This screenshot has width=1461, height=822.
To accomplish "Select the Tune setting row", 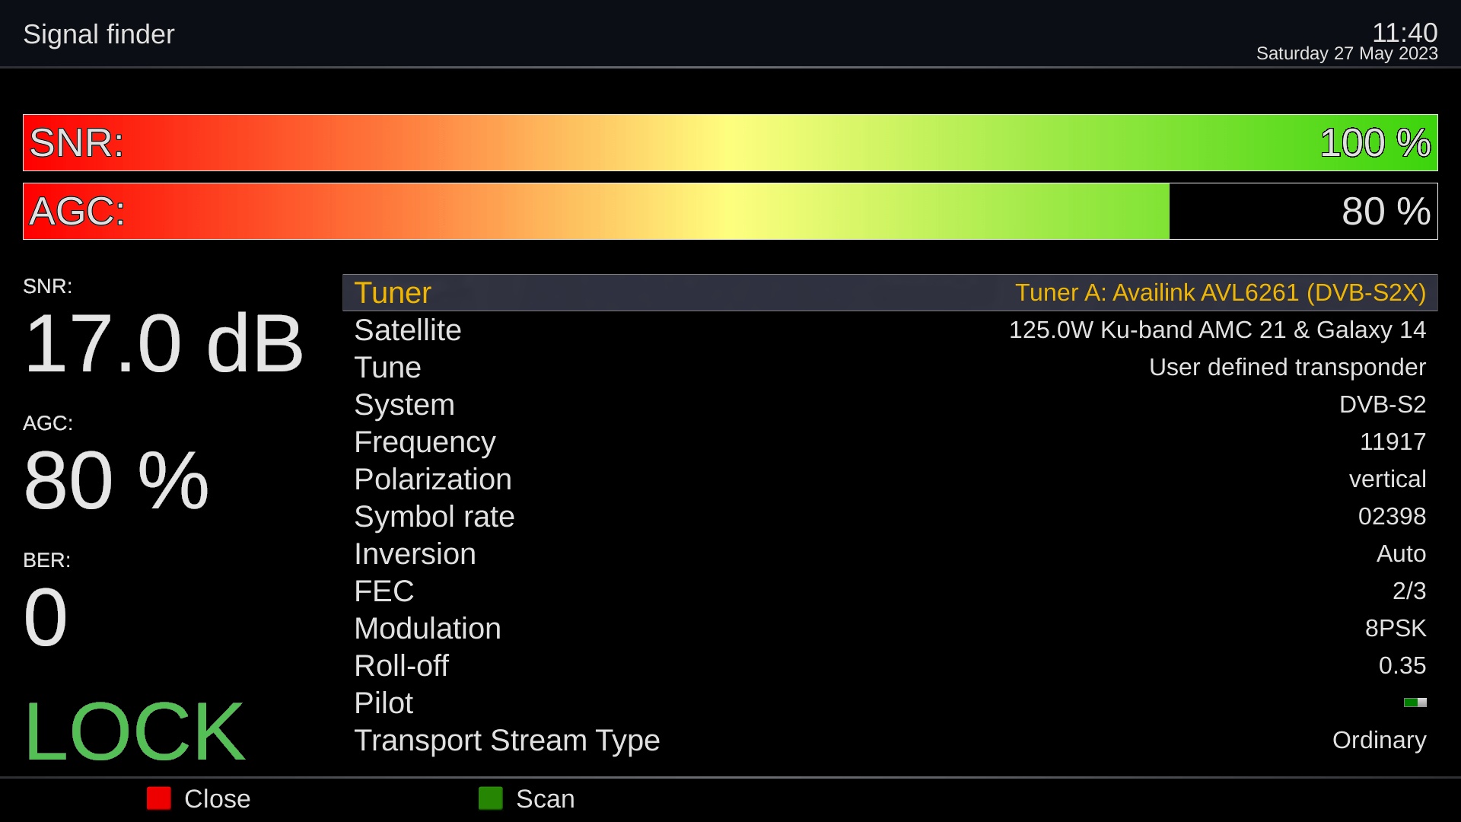I will [x=890, y=367].
